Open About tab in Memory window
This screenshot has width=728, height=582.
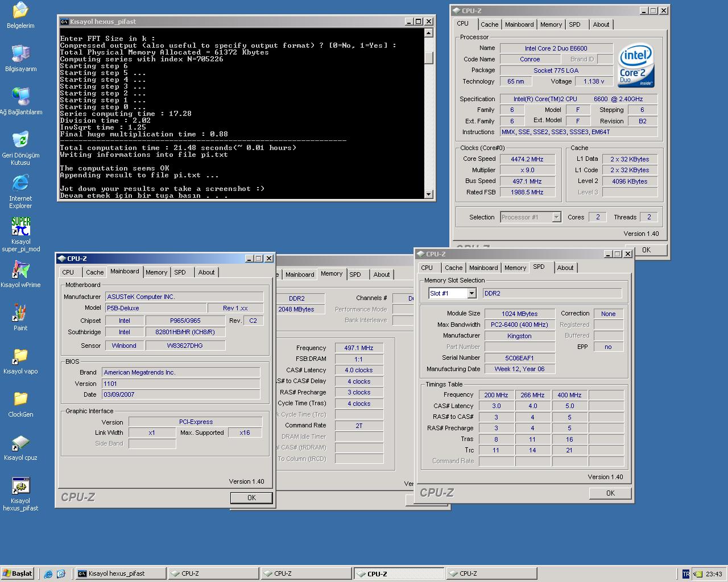(382, 275)
